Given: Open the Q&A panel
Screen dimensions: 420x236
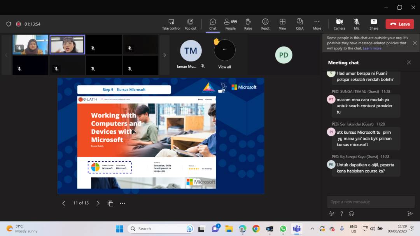Looking at the screenshot, I should coord(300,24).
